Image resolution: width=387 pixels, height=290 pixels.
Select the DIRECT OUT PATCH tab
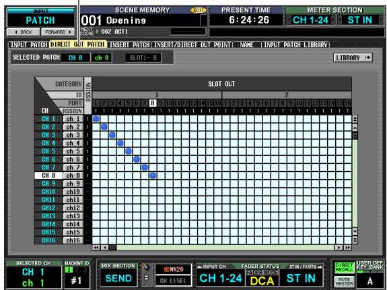(x=78, y=44)
